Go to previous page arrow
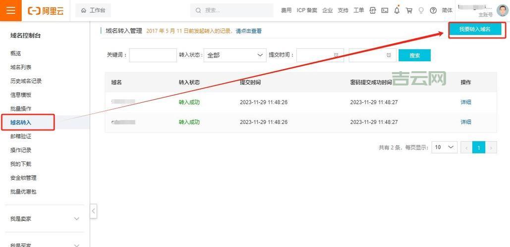This screenshot has width=510, height=247. click(466, 148)
